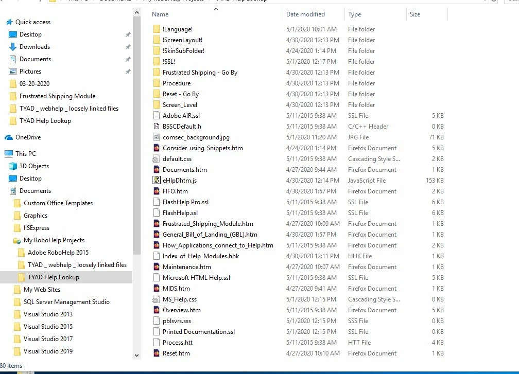Click the navigation pane scroll down arrow
519x374 pixels.
coord(137,355)
